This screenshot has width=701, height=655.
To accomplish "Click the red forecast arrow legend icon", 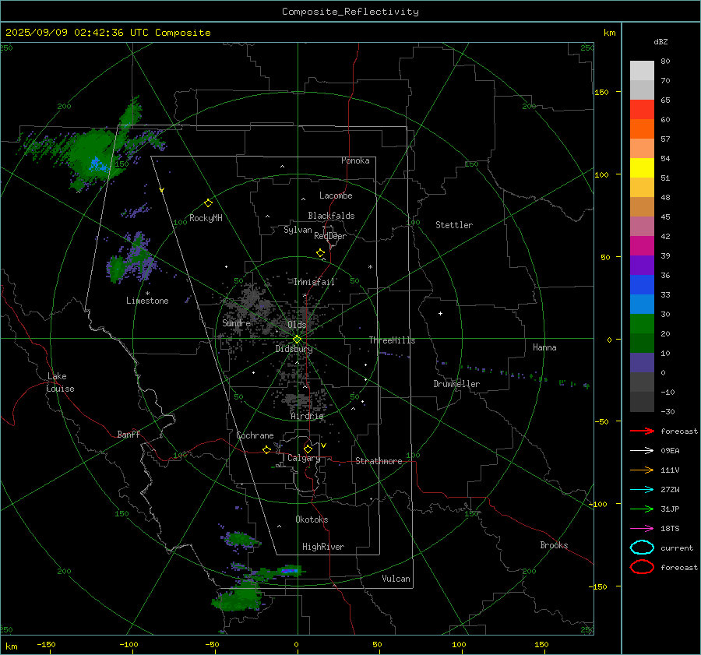I will (642, 431).
